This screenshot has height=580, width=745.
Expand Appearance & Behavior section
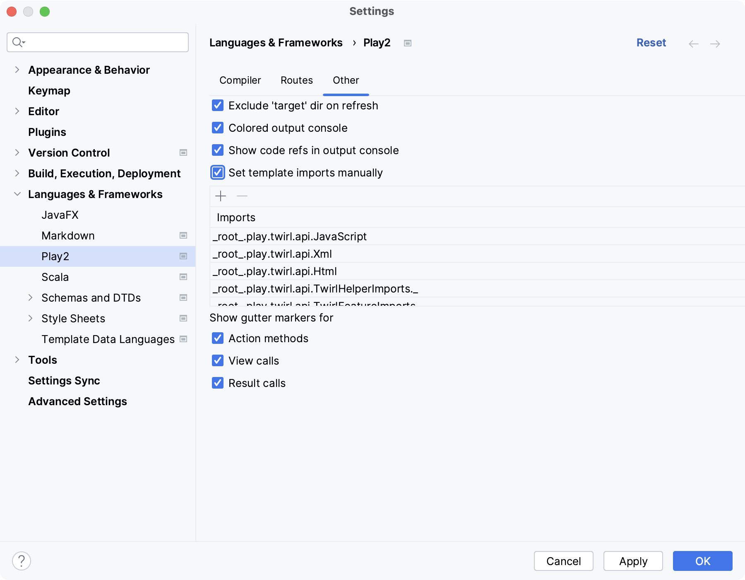click(17, 70)
